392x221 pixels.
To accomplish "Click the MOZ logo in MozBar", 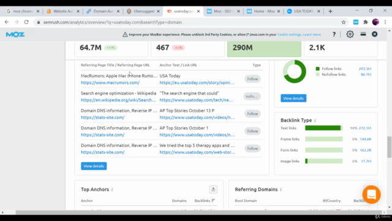I will [15, 34].
